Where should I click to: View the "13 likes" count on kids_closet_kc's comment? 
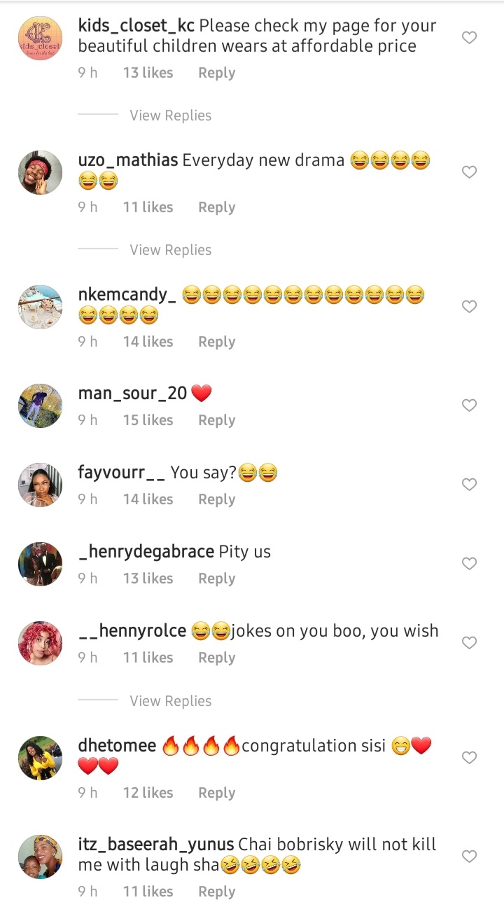point(148,73)
